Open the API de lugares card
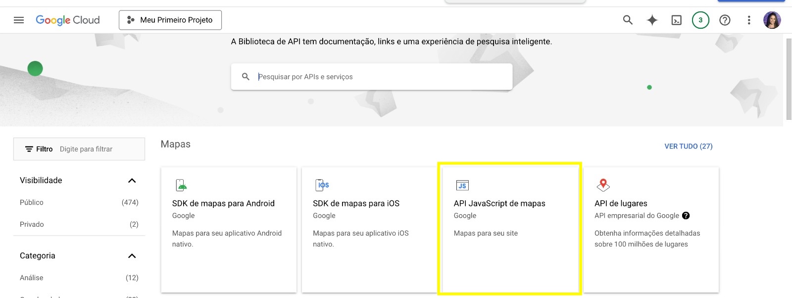This screenshot has height=298, width=792. tap(651, 230)
